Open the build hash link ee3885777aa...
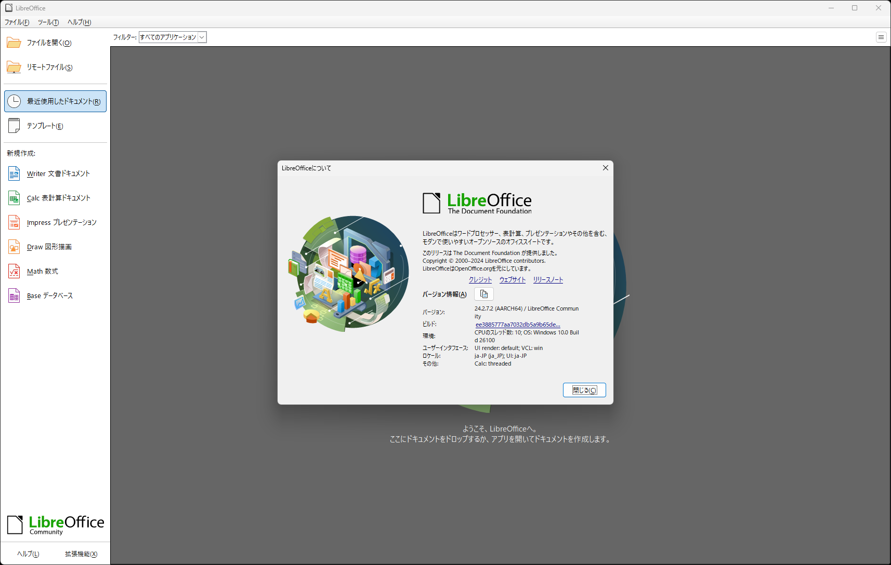 click(517, 324)
